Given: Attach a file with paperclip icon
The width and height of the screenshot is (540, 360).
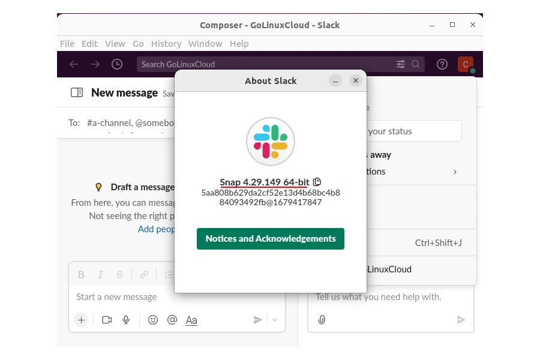Looking at the screenshot, I should click(322, 320).
